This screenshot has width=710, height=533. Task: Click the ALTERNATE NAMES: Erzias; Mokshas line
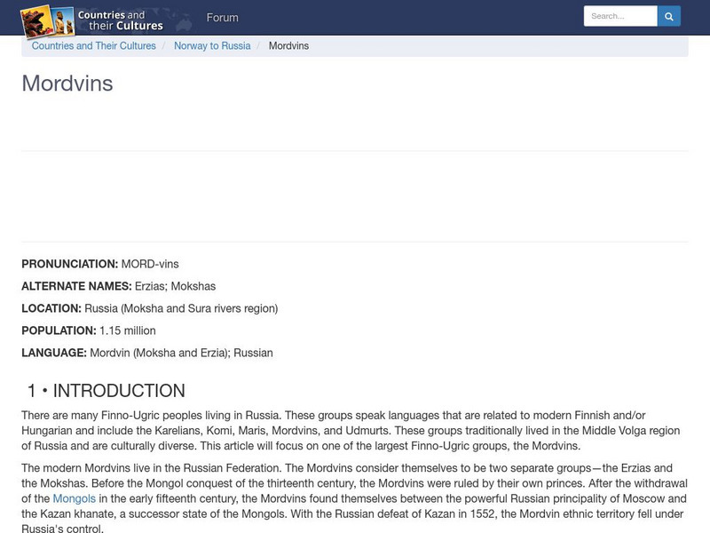point(119,286)
